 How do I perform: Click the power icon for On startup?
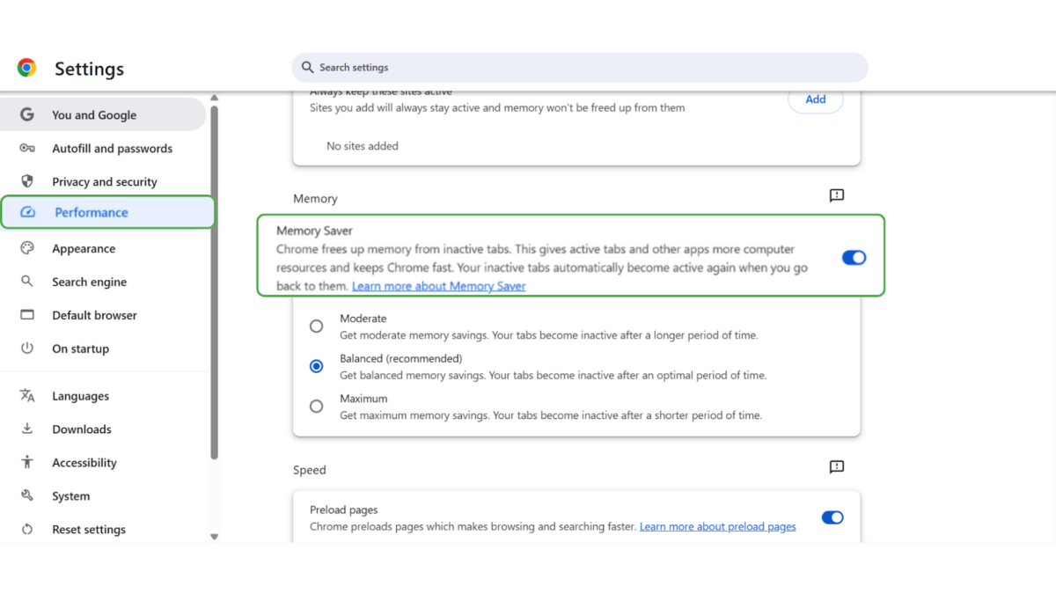[x=27, y=348]
